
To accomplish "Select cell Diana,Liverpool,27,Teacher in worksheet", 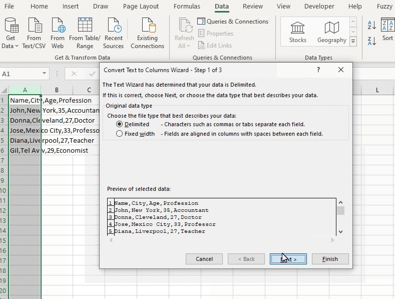I will point(25,140).
